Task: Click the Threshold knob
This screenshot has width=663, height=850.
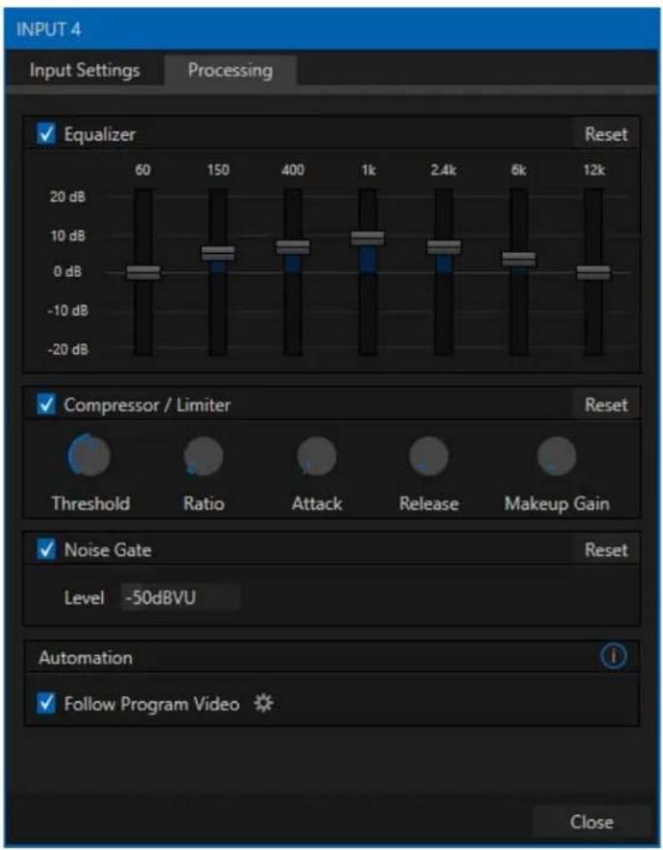Action: [89, 455]
